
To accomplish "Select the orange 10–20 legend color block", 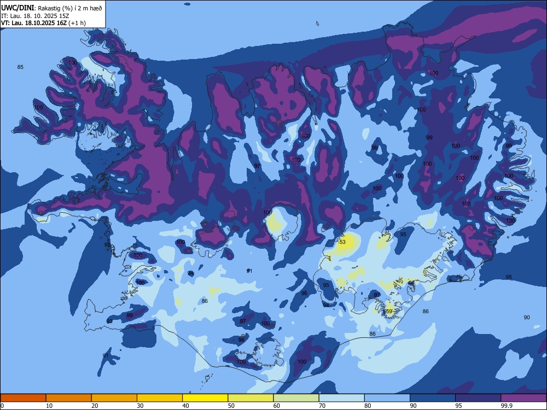I will point(69,398).
